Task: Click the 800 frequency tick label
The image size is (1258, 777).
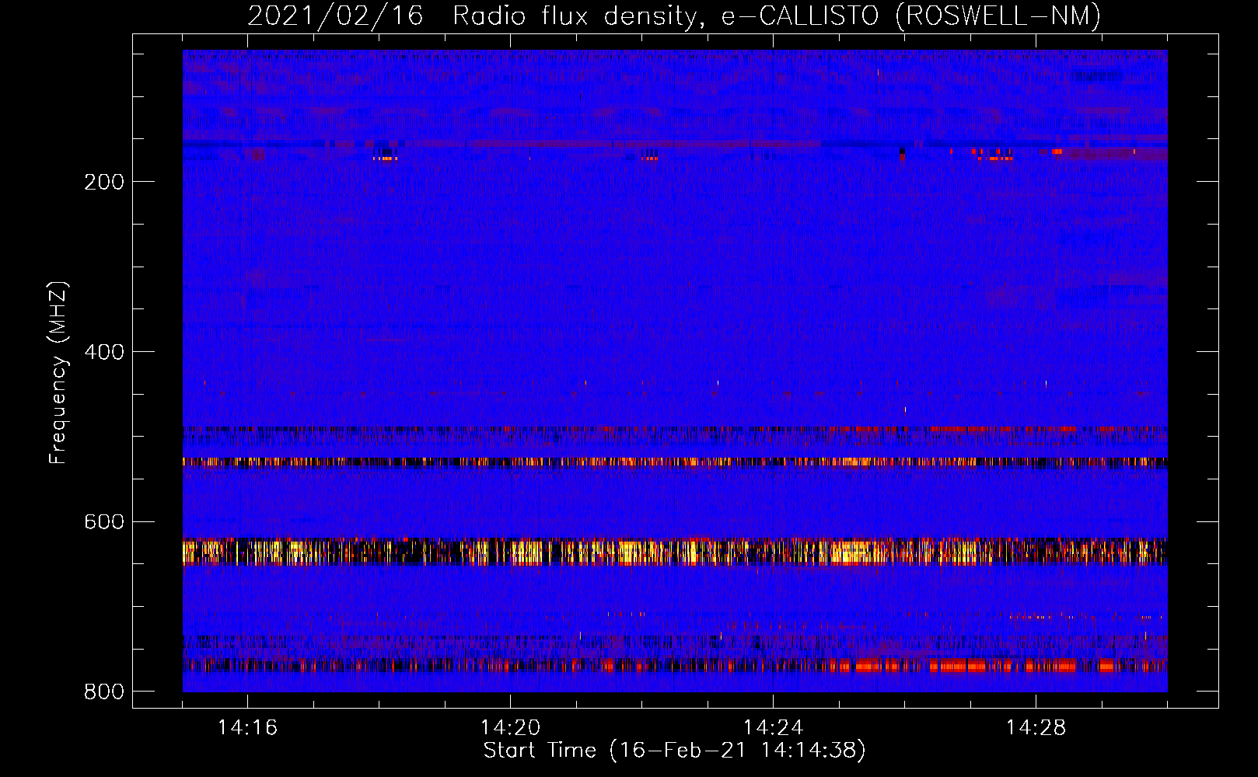Action: pos(104,692)
